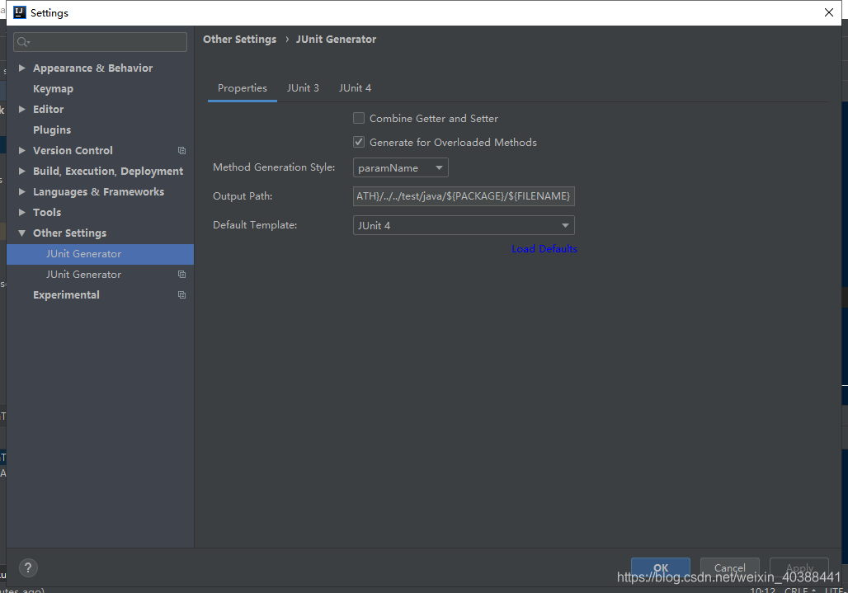Image resolution: width=848 pixels, height=593 pixels.
Task: Expand the Editor settings node
Action: coord(22,109)
